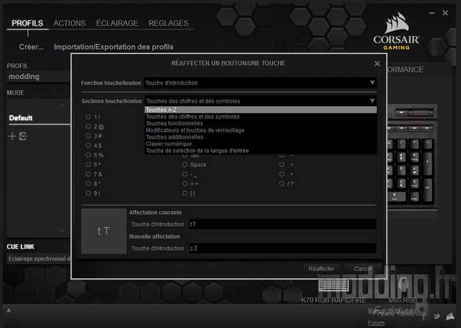Click the import mode icon beside plus
This screenshot has width=461, height=328.
click(23, 136)
